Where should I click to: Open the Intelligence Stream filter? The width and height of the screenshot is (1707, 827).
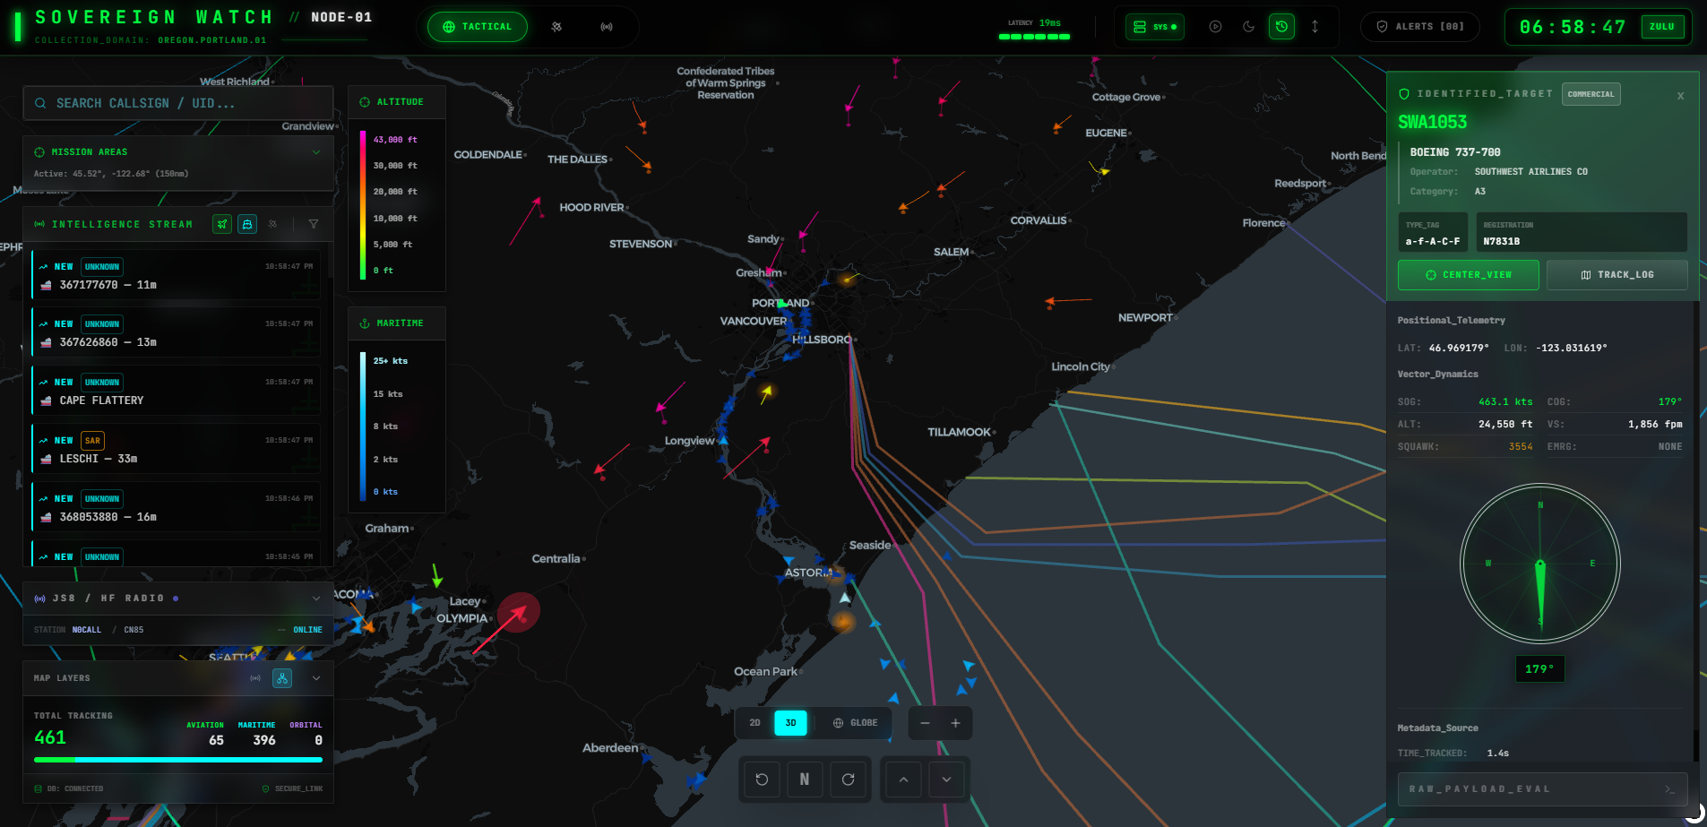315,224
